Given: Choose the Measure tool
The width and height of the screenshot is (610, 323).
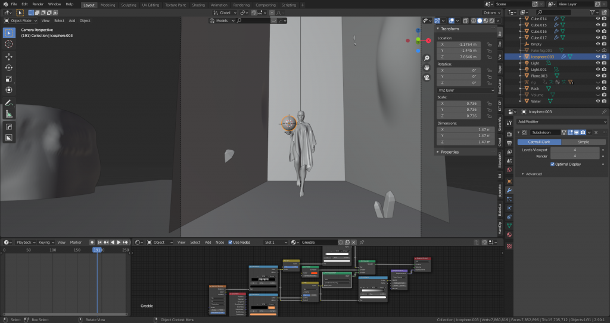Looking at the screenshot, I should [x=9, y=114].
